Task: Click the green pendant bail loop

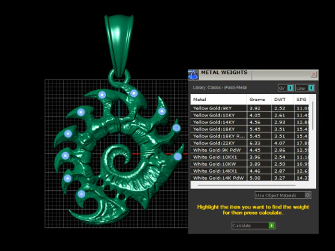Action: tap(119, 45)
